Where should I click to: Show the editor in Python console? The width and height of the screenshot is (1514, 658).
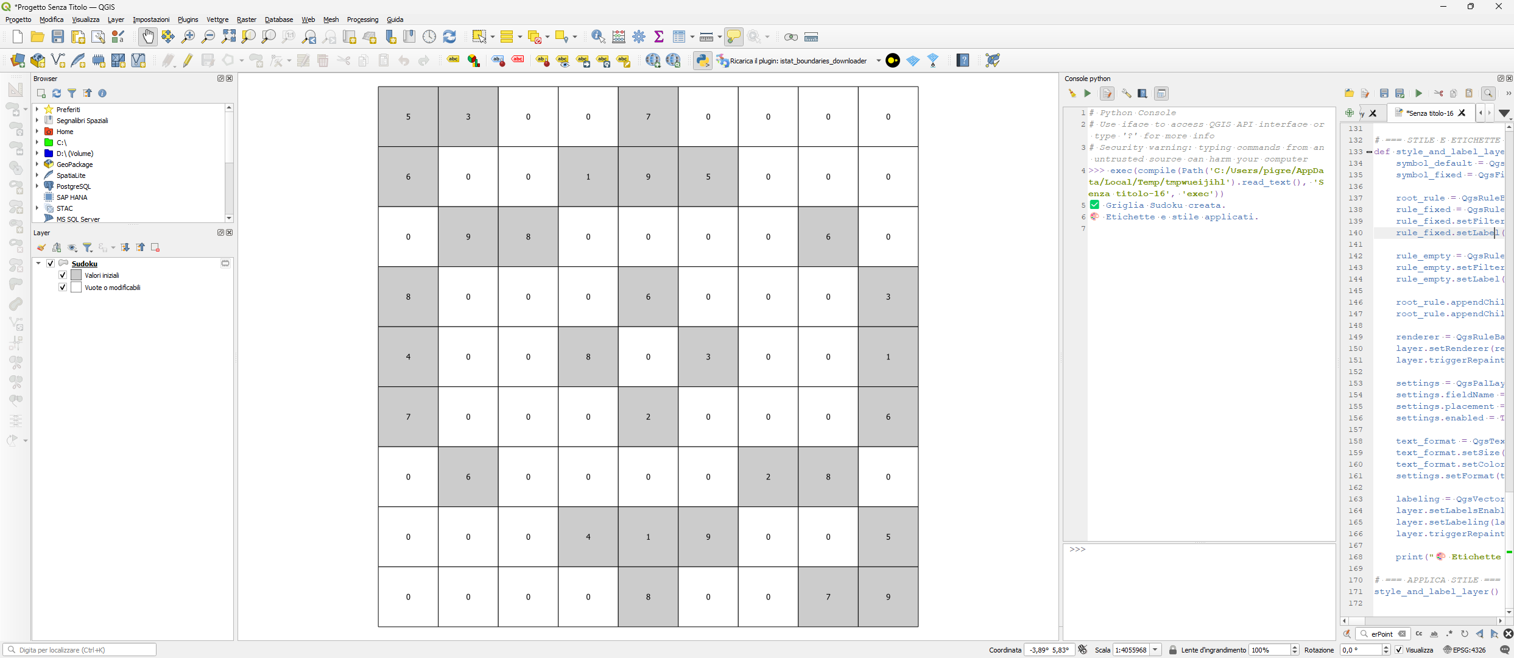pos(1107,93)
